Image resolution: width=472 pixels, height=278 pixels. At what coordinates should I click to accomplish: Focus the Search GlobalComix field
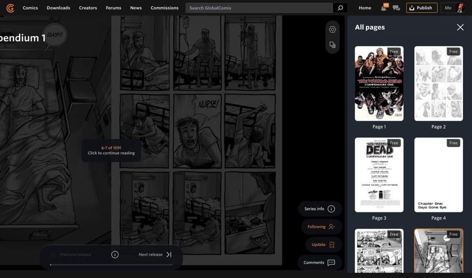(x=259, y=8)
